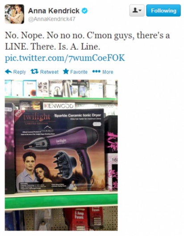
Task: Open the user actions dropdown
Action: tap(137, 10)
